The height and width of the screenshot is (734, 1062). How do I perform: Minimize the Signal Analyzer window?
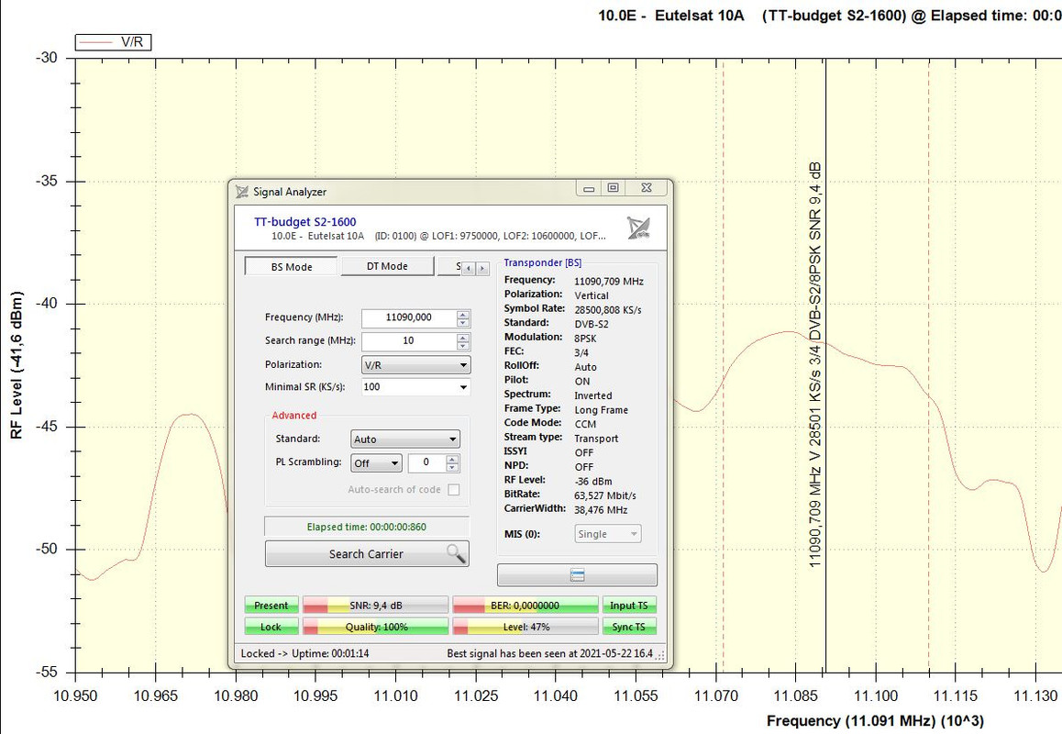coord(589,188)
